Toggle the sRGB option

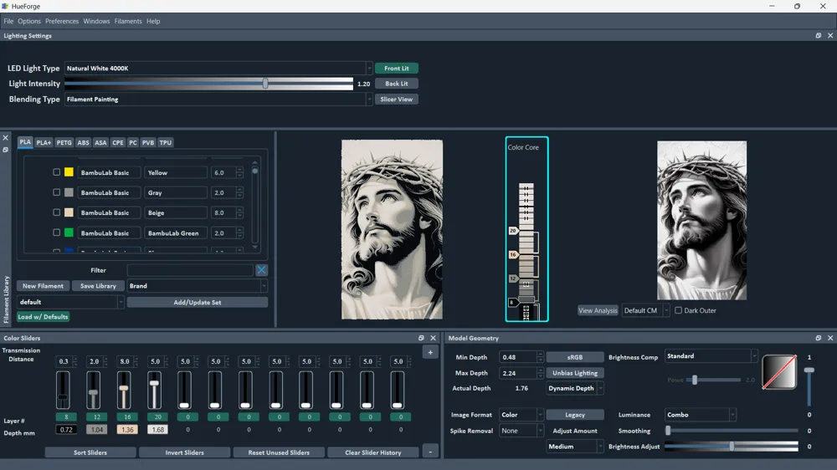point(575,357)
